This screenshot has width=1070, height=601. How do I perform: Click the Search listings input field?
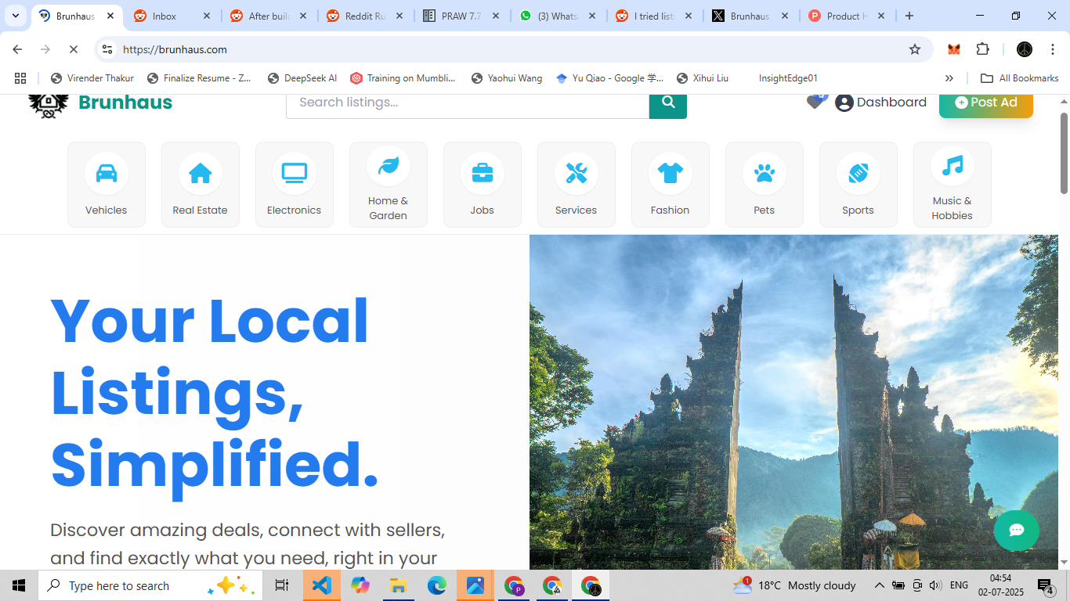(468, 105)
